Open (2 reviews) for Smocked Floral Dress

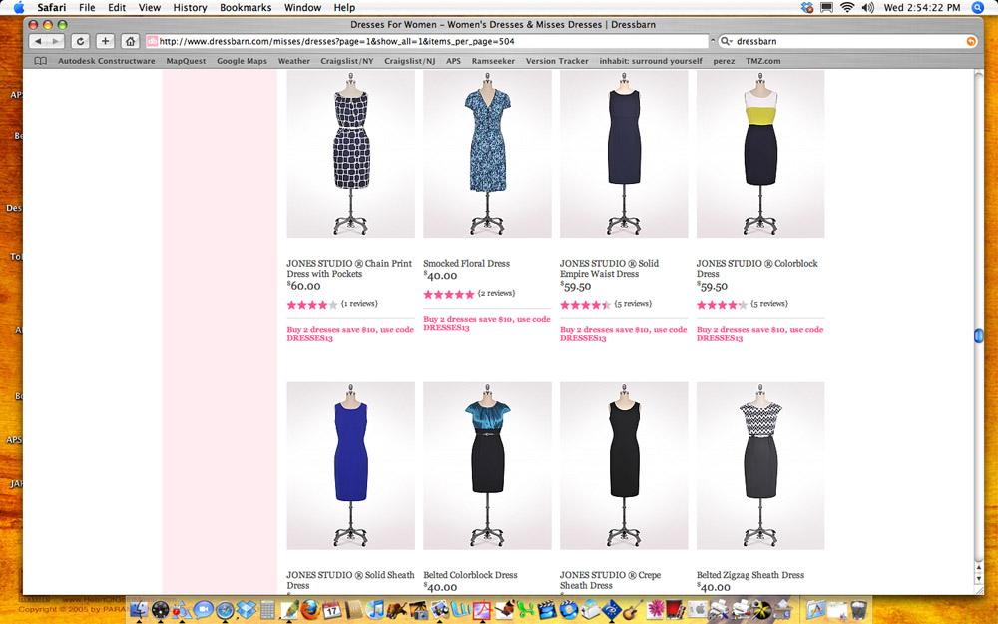click(496, 293)
